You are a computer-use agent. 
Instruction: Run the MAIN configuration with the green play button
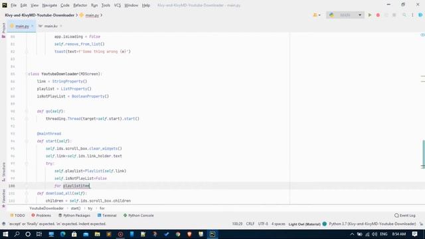(370, 15)
